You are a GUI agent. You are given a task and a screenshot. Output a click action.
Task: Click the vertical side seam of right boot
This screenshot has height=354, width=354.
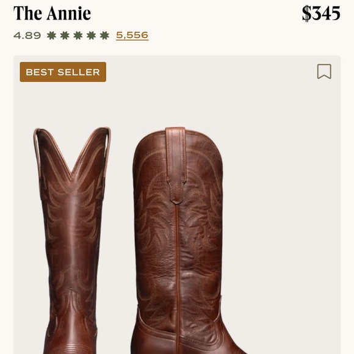coord(178,278)
